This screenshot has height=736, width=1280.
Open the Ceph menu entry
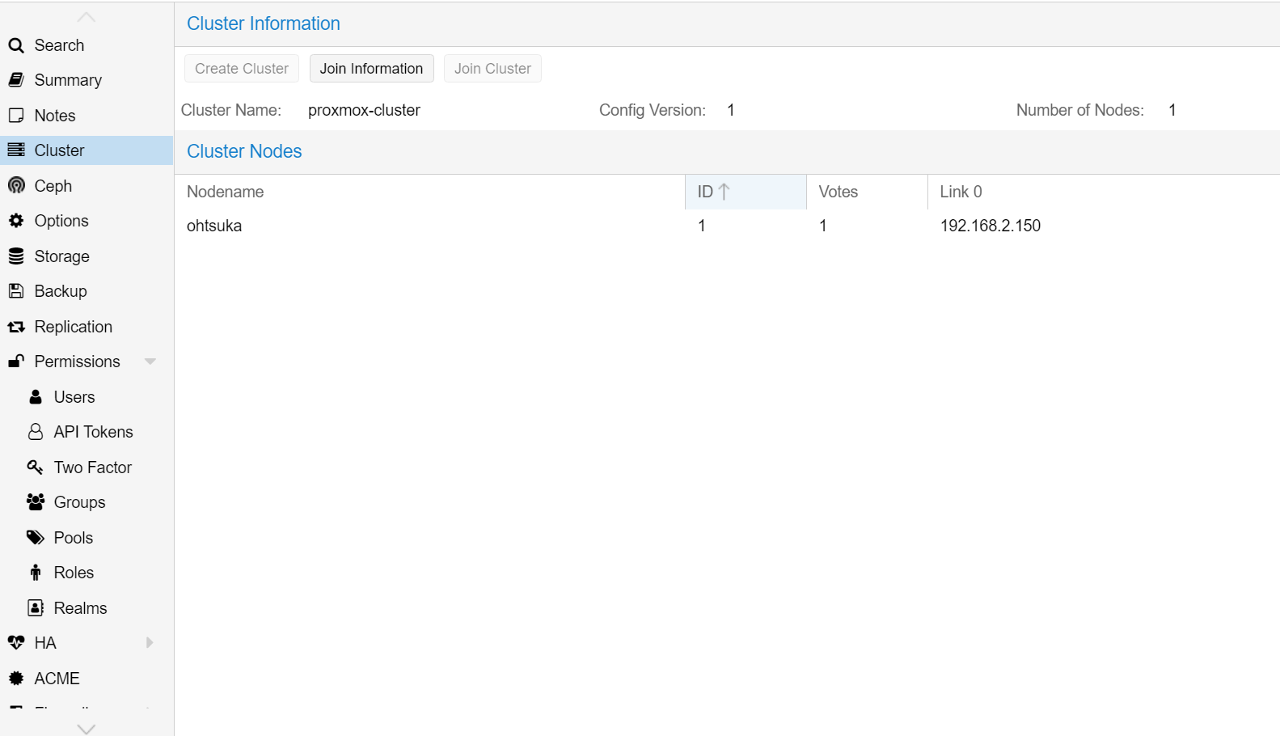click(87, 186)
